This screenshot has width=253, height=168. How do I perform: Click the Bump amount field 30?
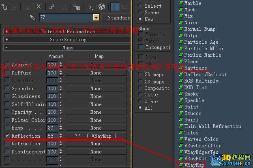(x=52, y=128)
